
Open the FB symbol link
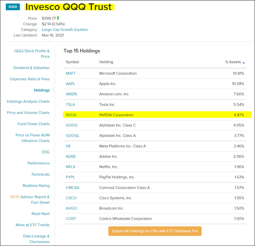68,146
